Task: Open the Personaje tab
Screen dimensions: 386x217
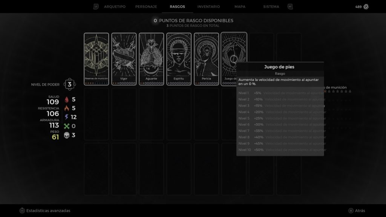Action: 146,7
